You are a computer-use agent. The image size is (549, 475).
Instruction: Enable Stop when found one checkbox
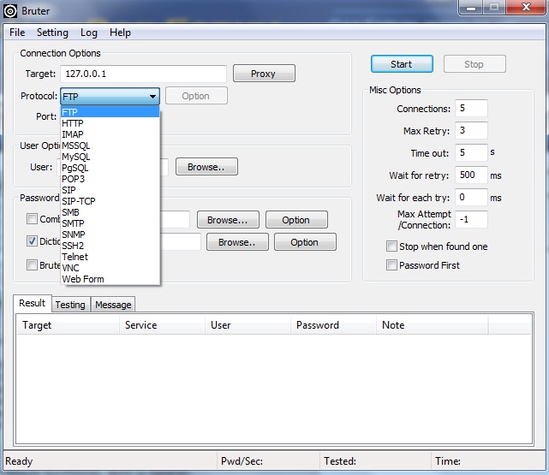(392, 246)
